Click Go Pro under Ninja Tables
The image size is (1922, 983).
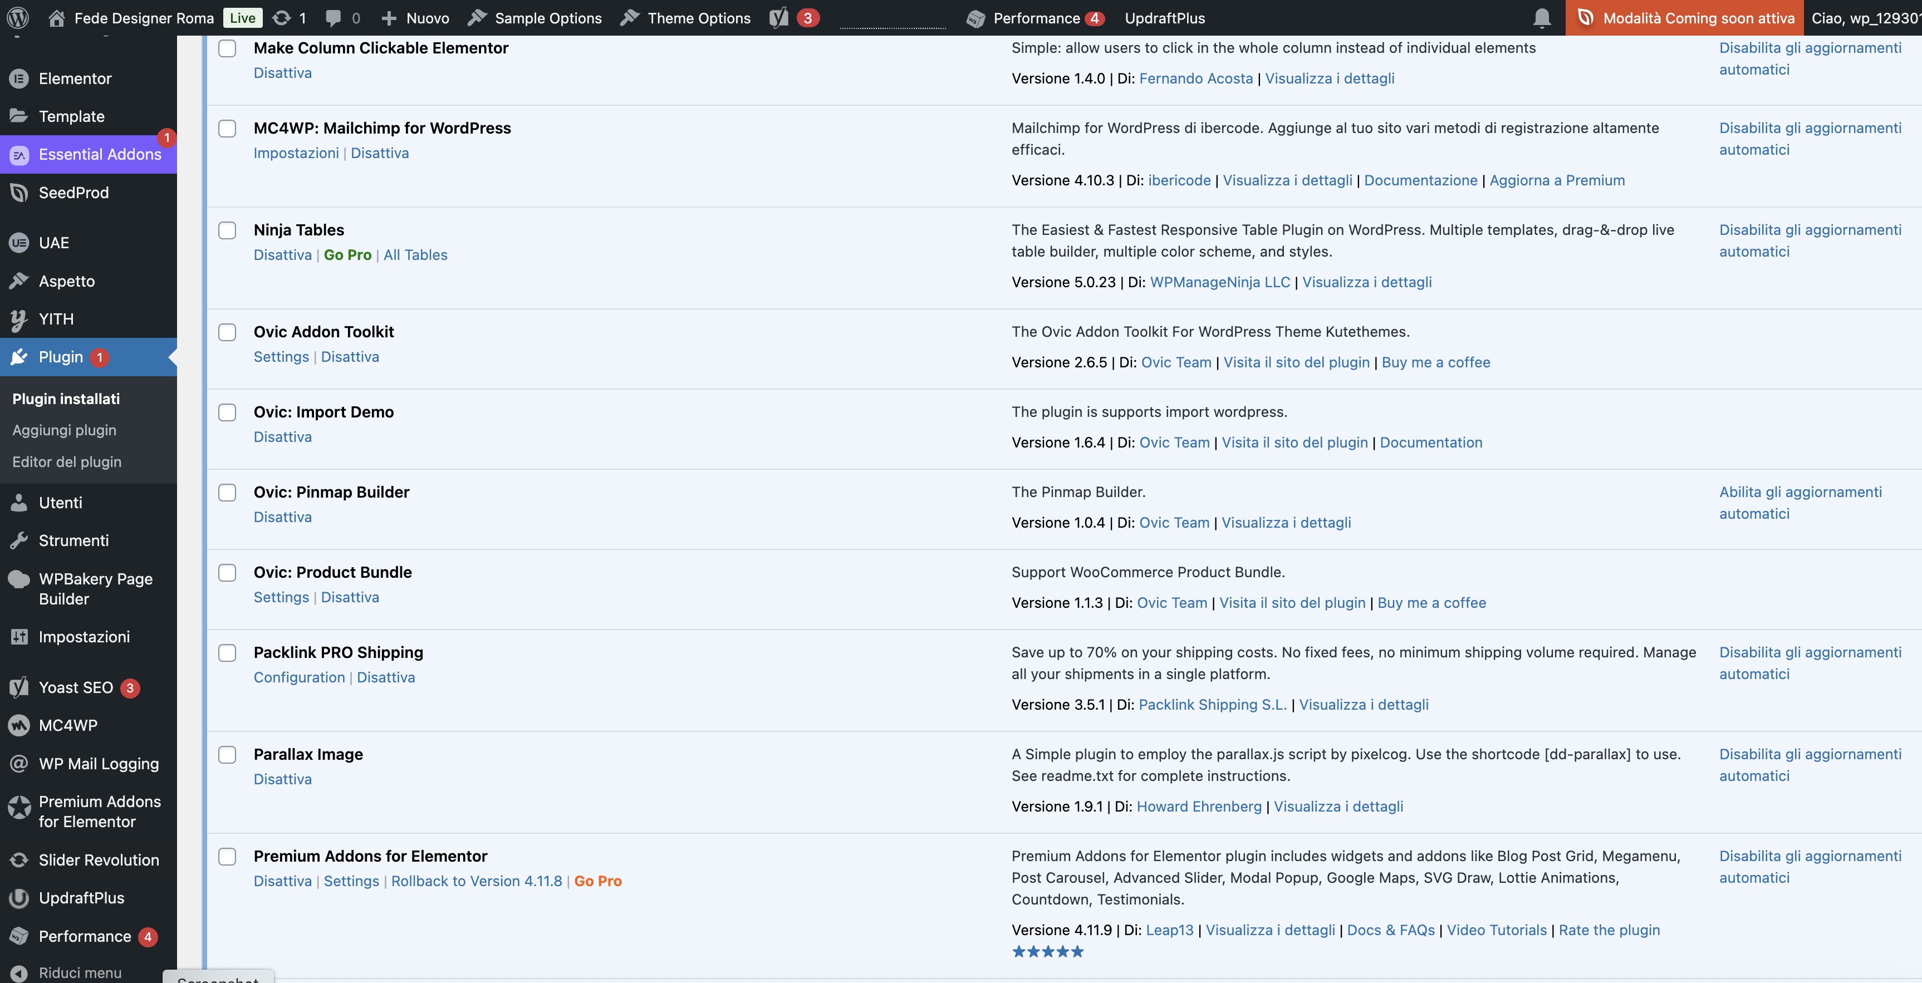coord(347,255)
